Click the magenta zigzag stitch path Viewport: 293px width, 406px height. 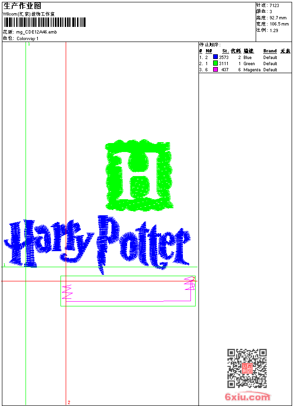(129, 289)
